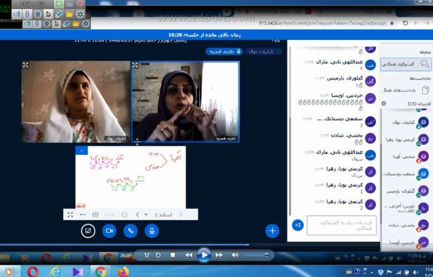Click the share screen button
Screen dimensions: 433x277
point(88,231)
